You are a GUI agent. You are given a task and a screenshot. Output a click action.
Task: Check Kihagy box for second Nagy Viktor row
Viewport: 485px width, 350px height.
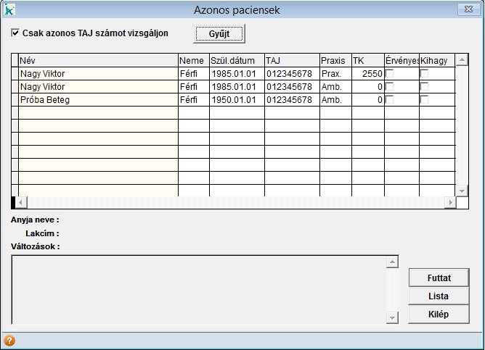coord(424,87)
